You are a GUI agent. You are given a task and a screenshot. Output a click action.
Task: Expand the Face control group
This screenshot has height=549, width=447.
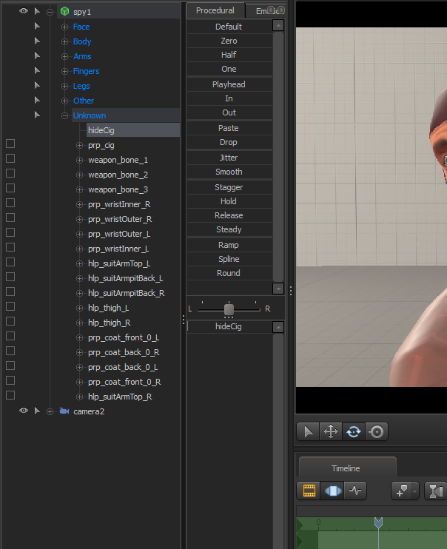coord(64,27)
